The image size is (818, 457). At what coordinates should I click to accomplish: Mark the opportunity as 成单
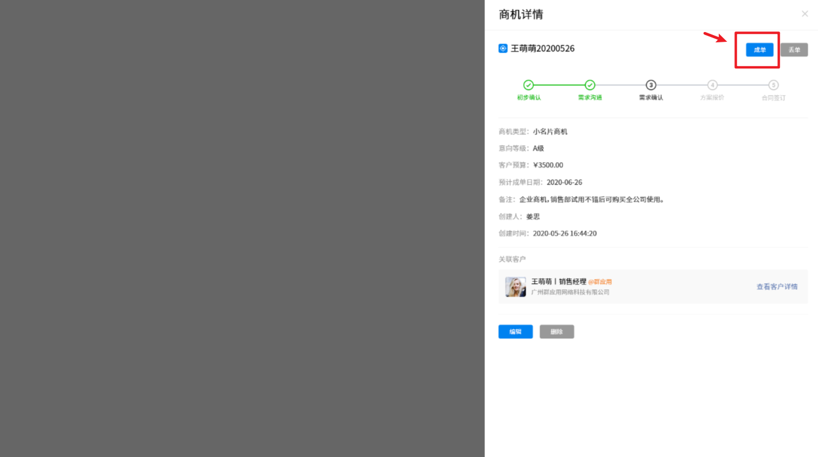click(x=759, y=50)
